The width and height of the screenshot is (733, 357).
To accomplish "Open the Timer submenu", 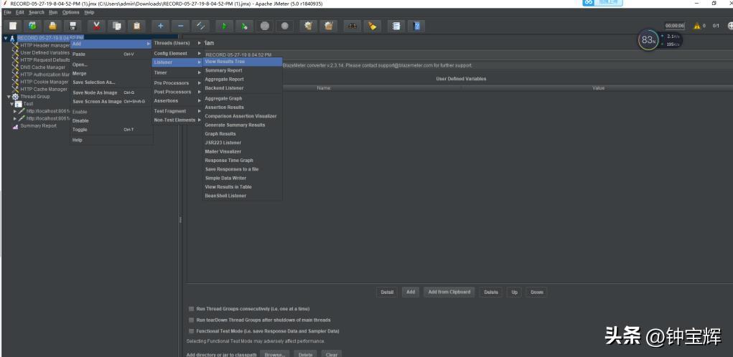I will 177,73.
